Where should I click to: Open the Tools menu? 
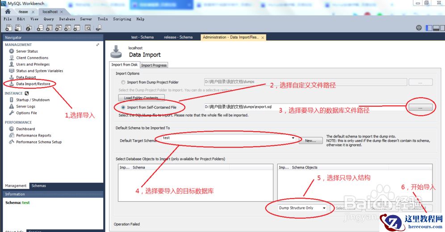[102, 19]
